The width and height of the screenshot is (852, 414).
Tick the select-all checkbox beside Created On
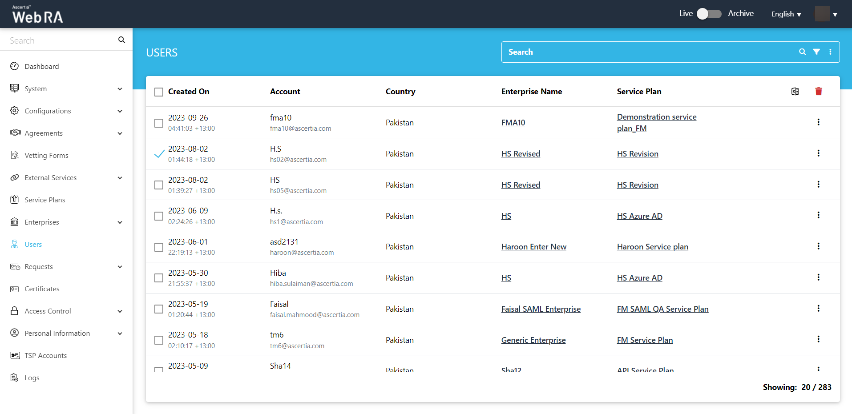tap(159, 92)
